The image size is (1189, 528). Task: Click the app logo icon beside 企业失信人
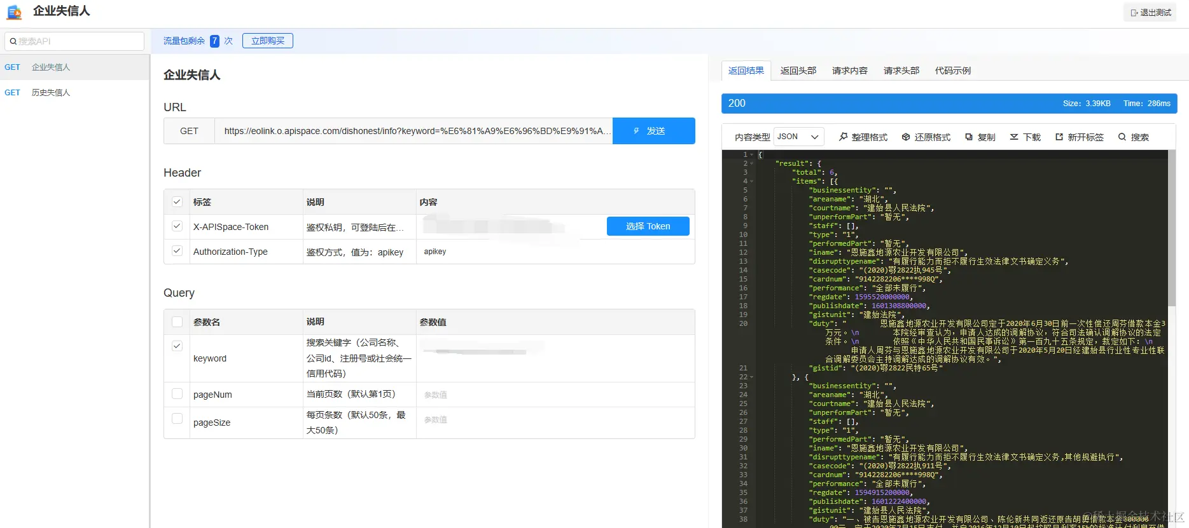click(14, 11)
